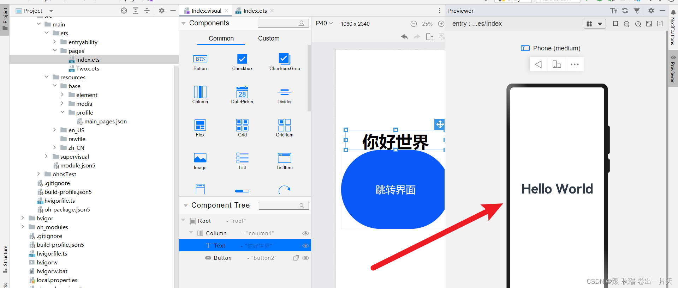Screen dimensions: 678x288
Task: Pick the Checkbox component in palette
Action: (242, 62)
